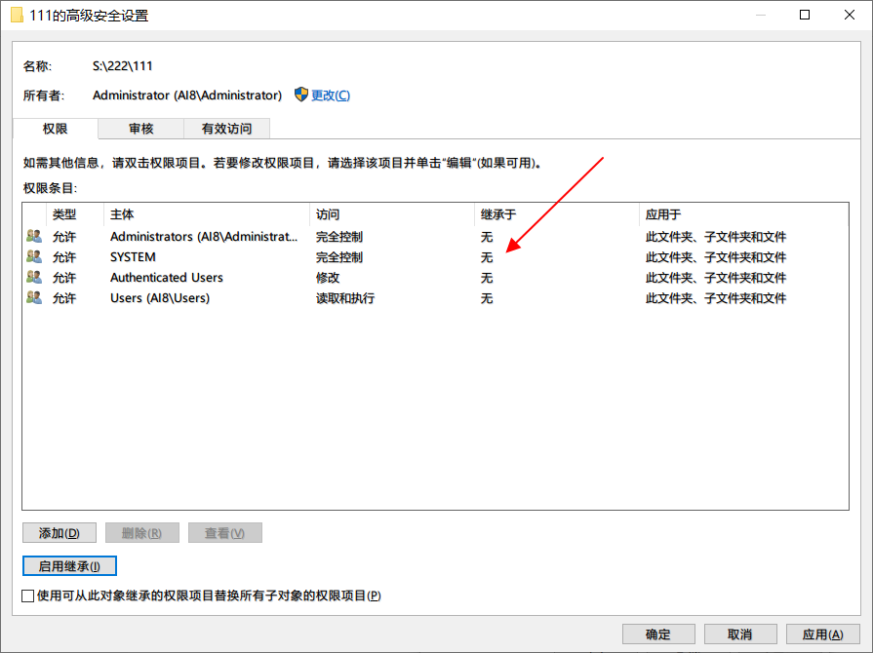The height and width of the screenshot is (653, 873).
Task: Click 此文件夹、子文件夹和文件 in Authenticated Users row
Action: click(x=715, y=278)
